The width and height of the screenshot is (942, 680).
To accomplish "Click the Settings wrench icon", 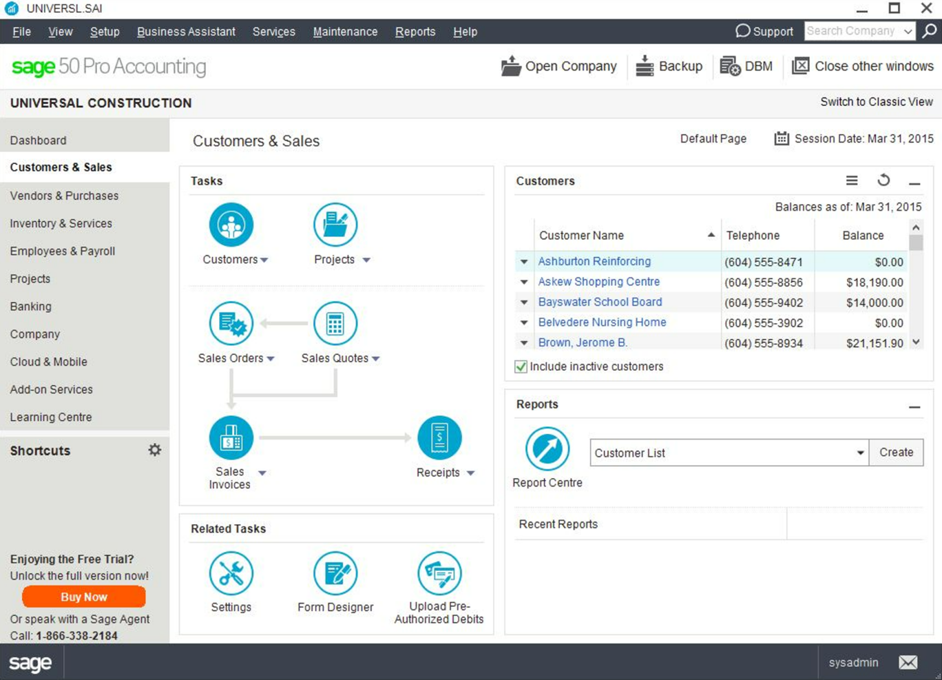I will click(x=231, y=572).
